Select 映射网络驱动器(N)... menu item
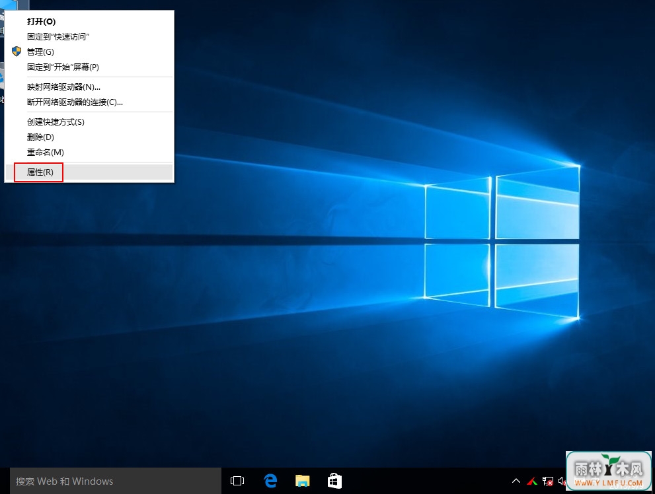The height and width of the screenshot is (494, 655). (x=89, y=87)
